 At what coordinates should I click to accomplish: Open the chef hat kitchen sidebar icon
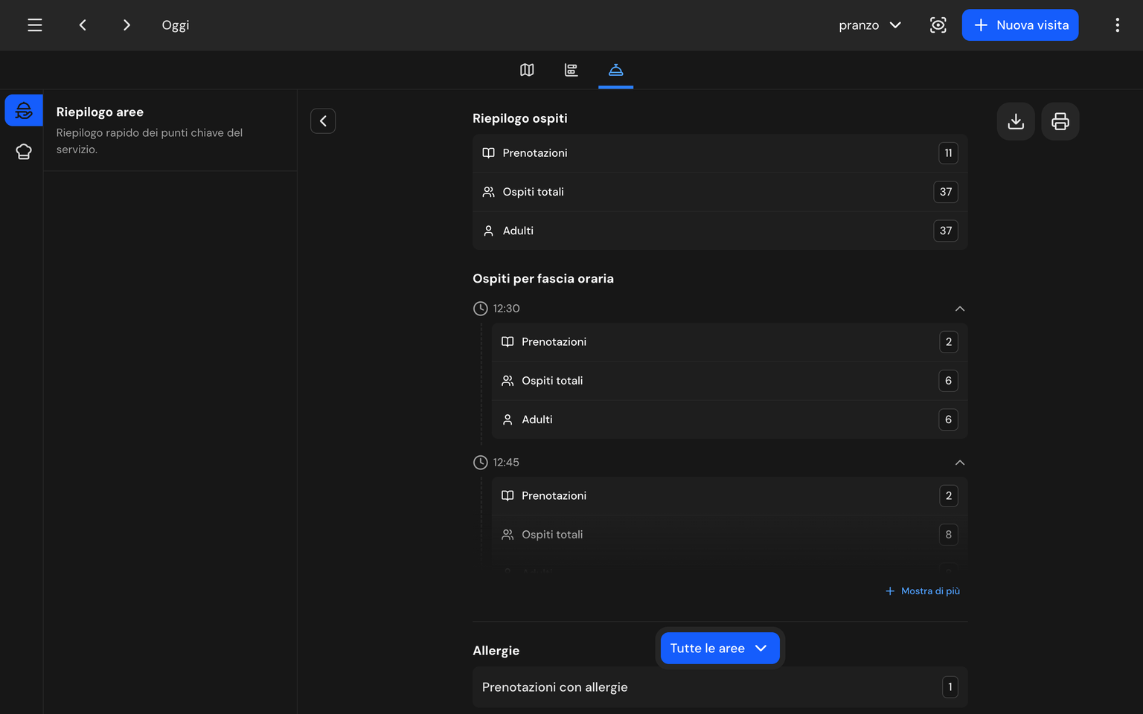pos(24,152)
